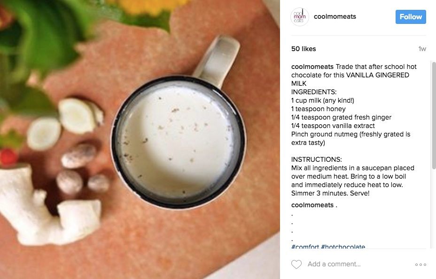Viewport: 436px width, 279px height.
Task: Click the 1w post timestamp
Action: click(x=422, y=49)
